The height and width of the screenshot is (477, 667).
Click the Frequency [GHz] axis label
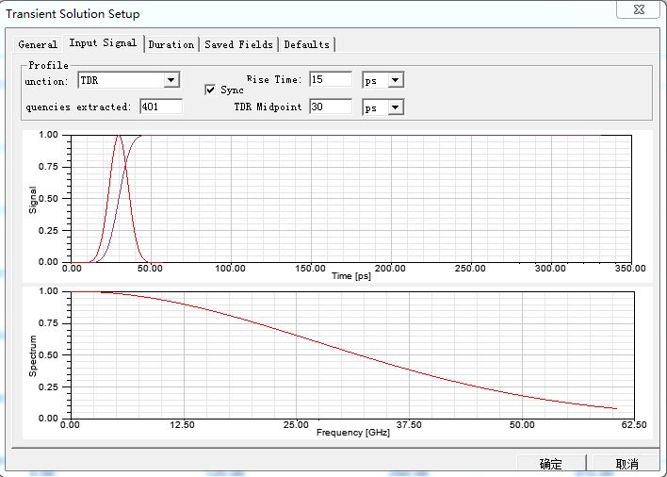click(x=353, y=433)
